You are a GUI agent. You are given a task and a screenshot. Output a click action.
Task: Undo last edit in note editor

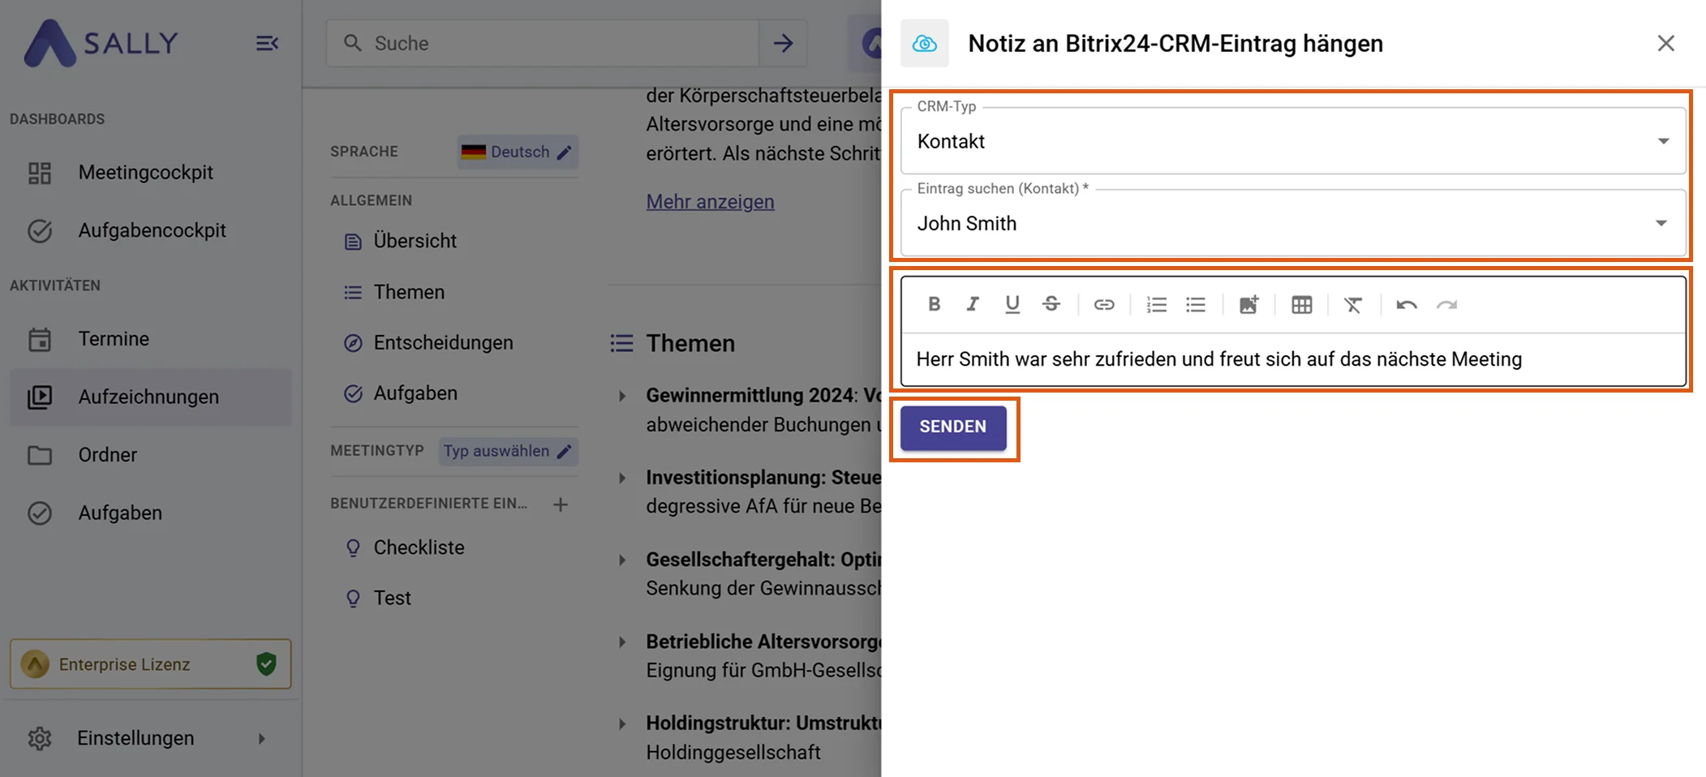tap(1407, 304)
